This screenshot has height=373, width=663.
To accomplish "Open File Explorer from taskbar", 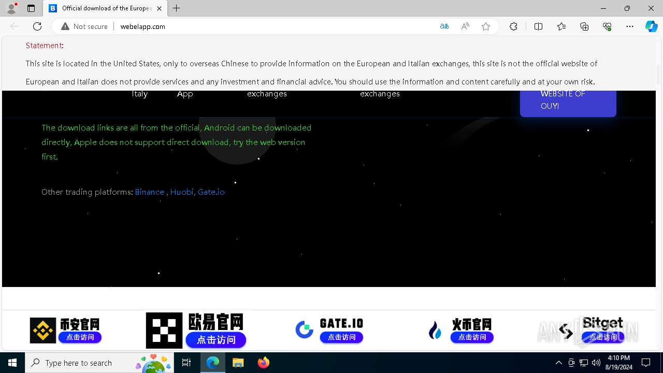I will [x=238, y=363].
